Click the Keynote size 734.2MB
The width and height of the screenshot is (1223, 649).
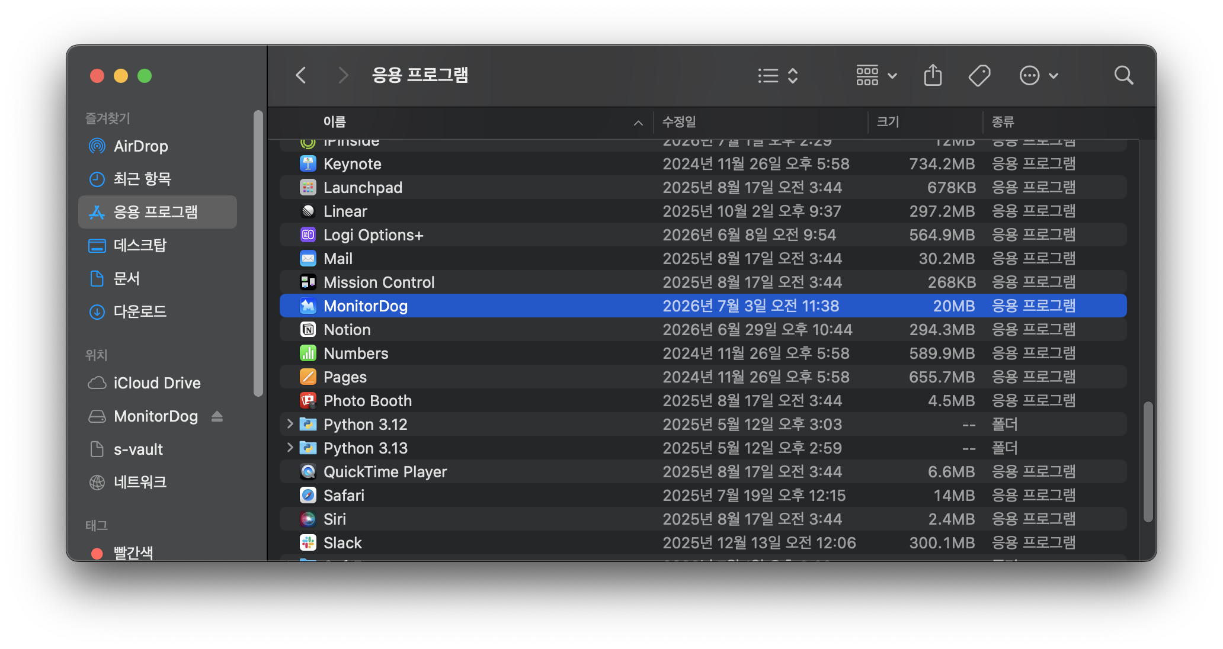tap(942, 163)
